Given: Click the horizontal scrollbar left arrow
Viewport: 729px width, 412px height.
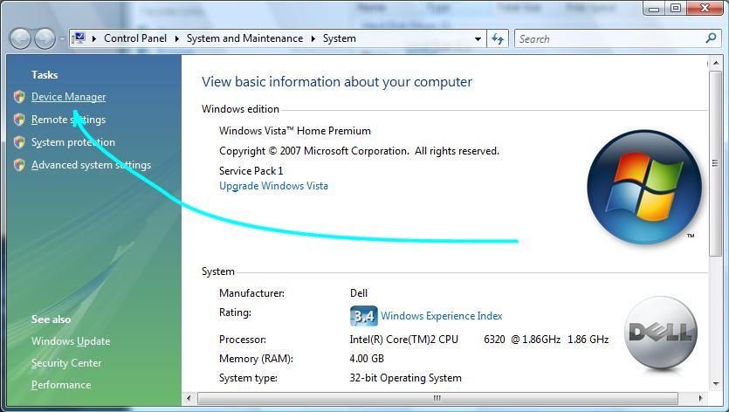Looking at the screenshot, I should click(x=189, y=398).
